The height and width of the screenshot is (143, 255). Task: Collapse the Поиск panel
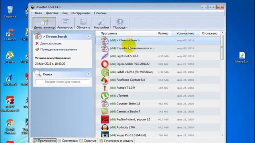click(89, 74)
